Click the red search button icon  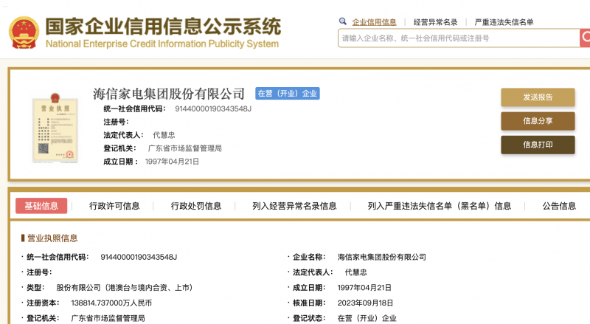pyautogui.click(x=585, y=38)
